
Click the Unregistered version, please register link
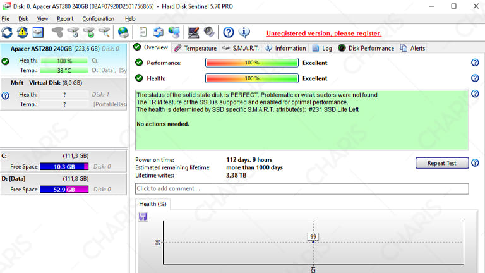click(x=324, y=33)
